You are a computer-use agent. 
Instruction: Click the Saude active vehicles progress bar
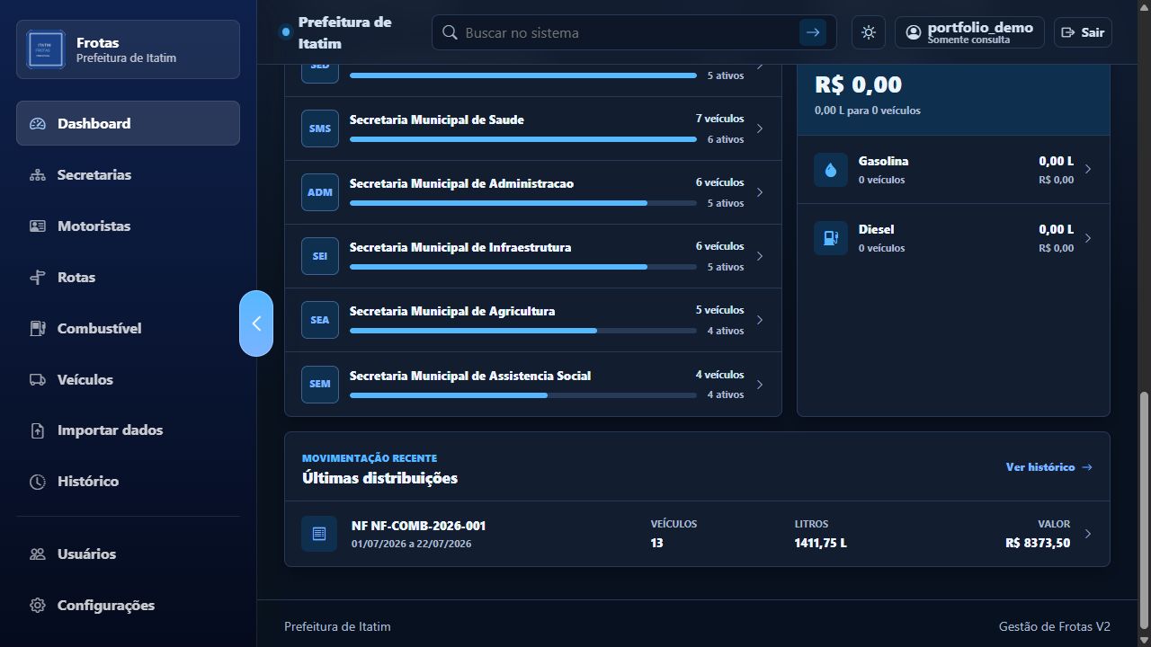[523, 139]
